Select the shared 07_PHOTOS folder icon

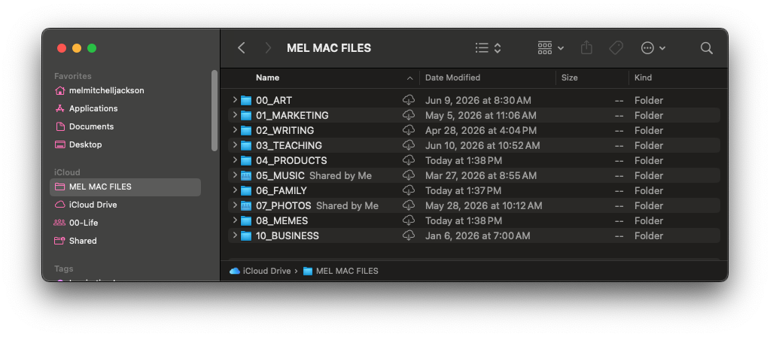pos(246,205)
